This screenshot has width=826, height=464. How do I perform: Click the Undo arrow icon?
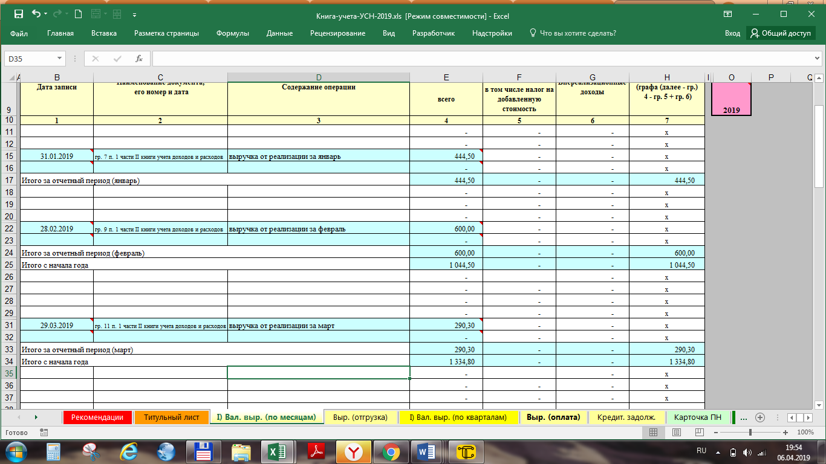pos(36,14)
